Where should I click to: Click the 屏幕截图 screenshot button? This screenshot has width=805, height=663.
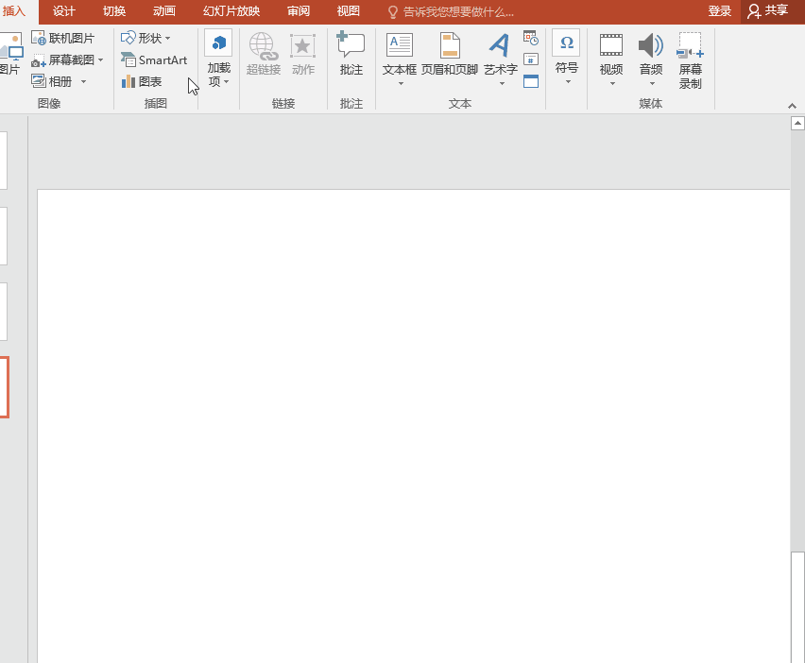(63, 60)
